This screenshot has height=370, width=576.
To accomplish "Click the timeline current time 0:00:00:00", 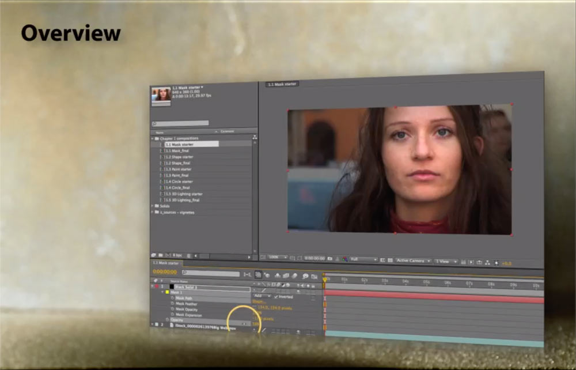I will pyautogui.click(x=165, y=272).
